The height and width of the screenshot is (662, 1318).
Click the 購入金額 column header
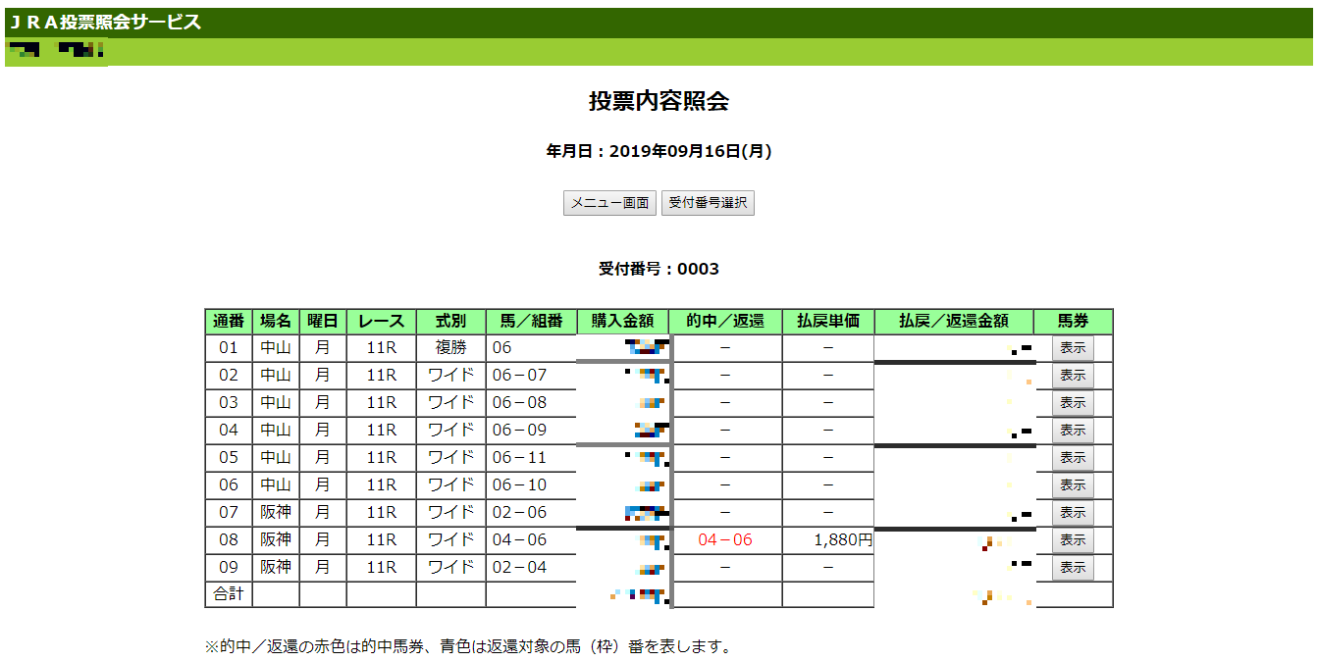click(623, 321)
